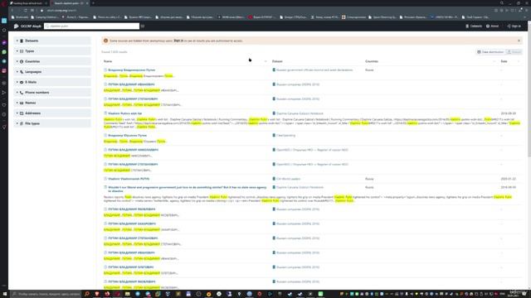This screenshot has width=531, height=298.
Task: Click Sign in link in the warning banner
Action: click(178, 41)
